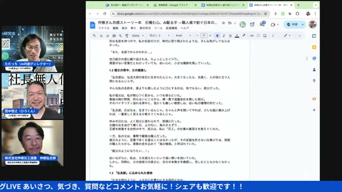Open Meet options dropdown arrow
Viewport: 342px width, 192px height.
click(278, 25)
